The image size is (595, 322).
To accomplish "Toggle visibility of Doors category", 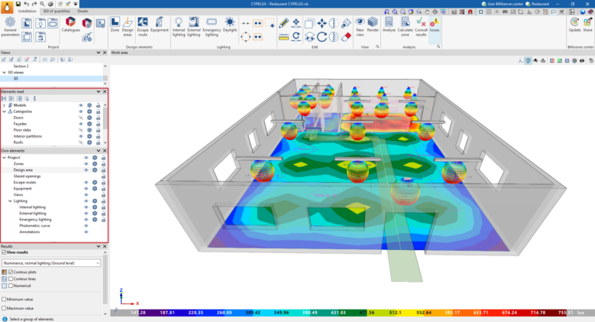I will 81,118.
